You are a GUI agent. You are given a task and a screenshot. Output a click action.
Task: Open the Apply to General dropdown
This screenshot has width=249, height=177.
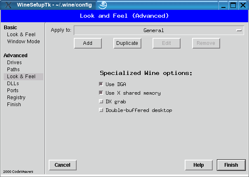click(x=159, y=30)
